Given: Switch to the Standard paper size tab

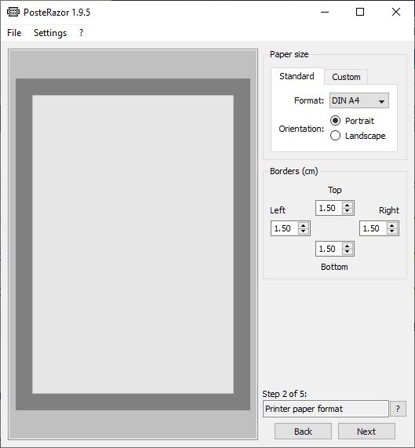Looking at the screenshot, I should [x=297, y=76].
